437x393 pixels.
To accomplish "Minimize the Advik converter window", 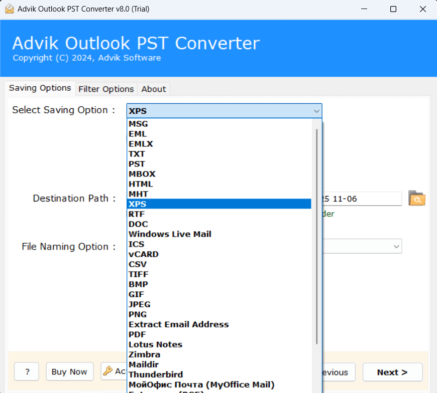I will (364, 9).
